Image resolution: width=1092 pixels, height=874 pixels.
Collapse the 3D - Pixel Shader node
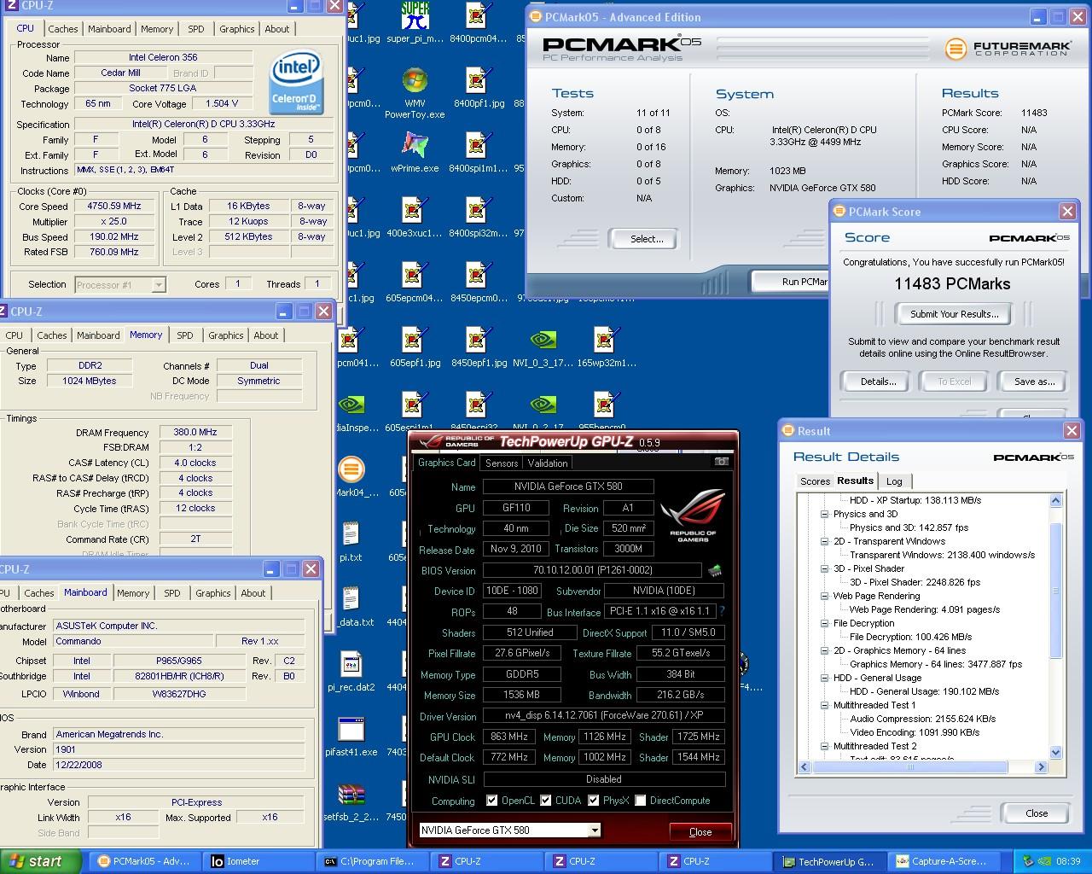824,568
